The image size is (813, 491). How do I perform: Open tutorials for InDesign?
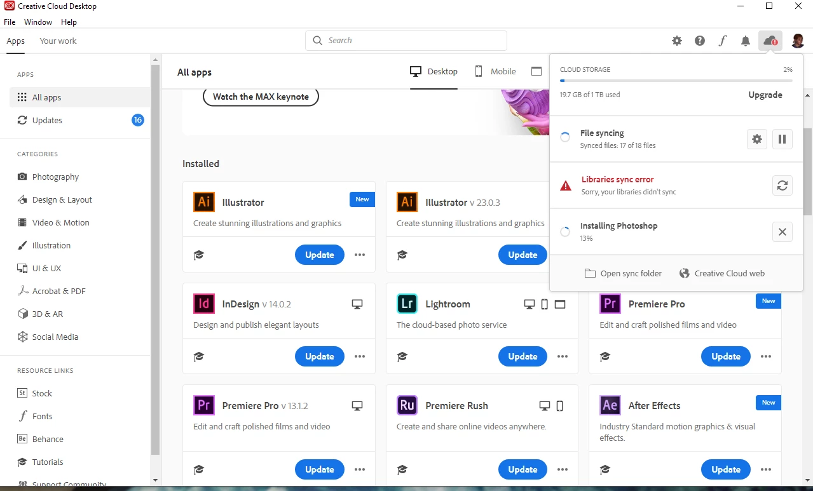[199, 356]
